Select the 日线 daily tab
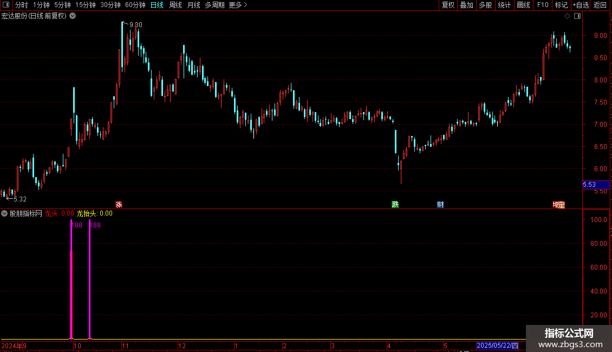Screen dimensions: 612x352 [157, 5]
